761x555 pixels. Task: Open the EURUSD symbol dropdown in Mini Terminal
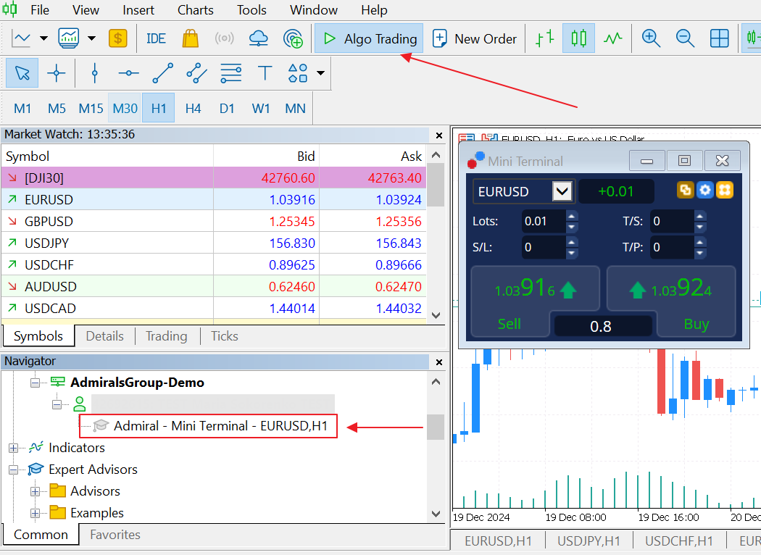562,191
